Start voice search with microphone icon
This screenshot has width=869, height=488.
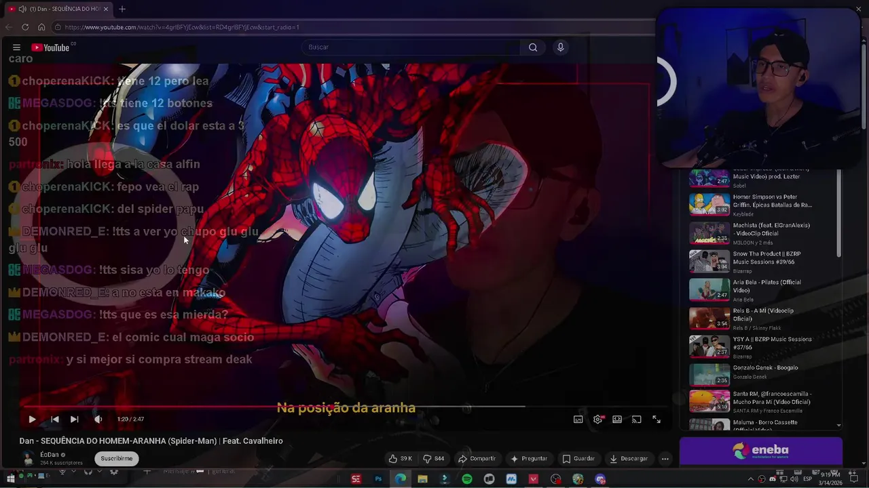click(560, 47)
